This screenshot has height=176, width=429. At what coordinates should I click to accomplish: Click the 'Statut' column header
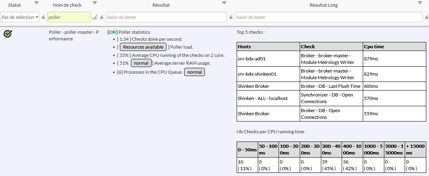14,5
